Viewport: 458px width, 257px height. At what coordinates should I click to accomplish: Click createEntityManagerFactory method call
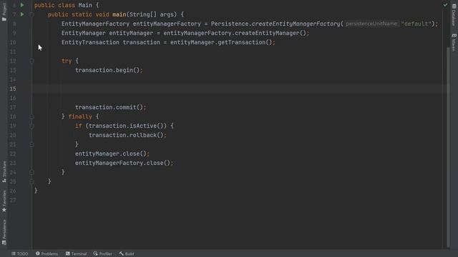[296, 24]
